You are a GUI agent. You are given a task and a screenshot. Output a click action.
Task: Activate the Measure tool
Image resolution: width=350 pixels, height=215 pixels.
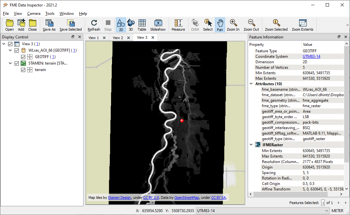178,25
